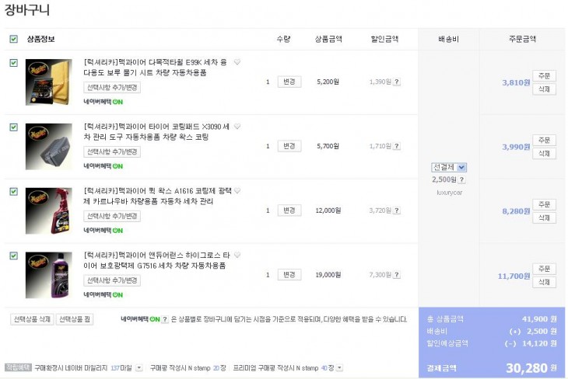568x379 pixels.
Task: Click the luxurycar seller name
Action: 449,193
